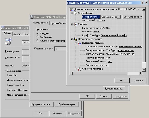Image resolution: width=149 pixels, height=118 pixels.
Task: Click the Параметры документа icon
Action: [75, 39]
